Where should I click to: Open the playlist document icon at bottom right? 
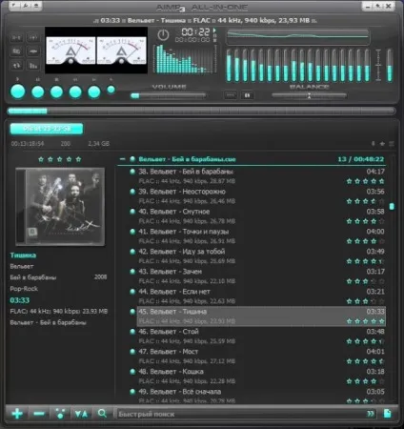pos(388,414)
